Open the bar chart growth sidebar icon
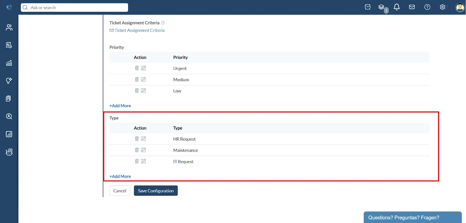Screen dimensions: 466x223 click(9, 63)
